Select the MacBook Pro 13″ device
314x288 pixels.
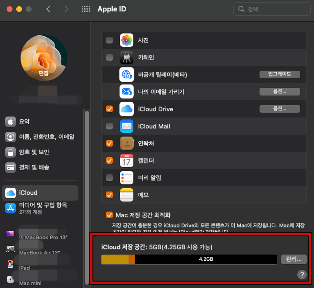coord(40,234)
